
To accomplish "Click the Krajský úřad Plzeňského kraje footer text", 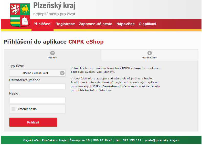I will click(x=45, y=140).
